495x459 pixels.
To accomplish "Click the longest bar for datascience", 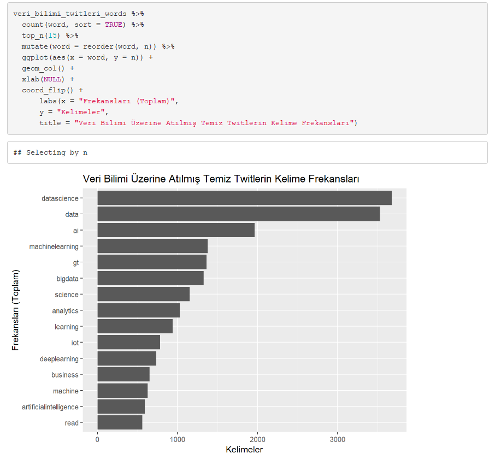I will [x=240, y=198].
